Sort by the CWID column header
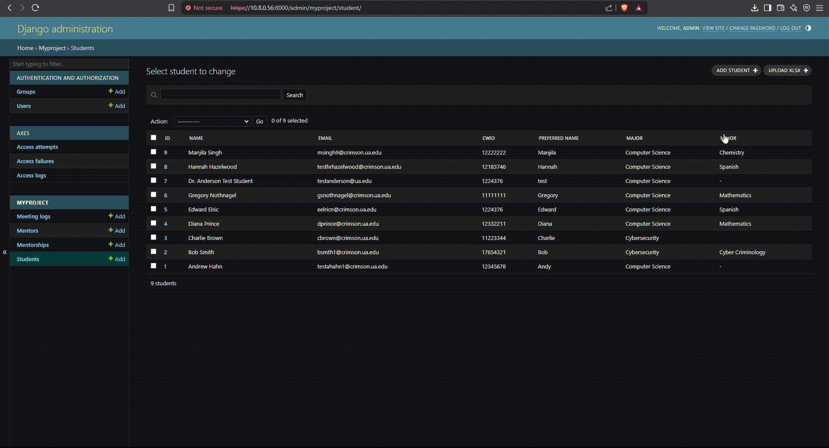Image resolution: width=829 pixels, height=448 pixels. [488, 138]
